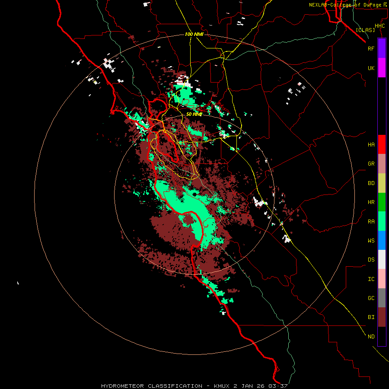Click the DS legend label

[371, 260]
